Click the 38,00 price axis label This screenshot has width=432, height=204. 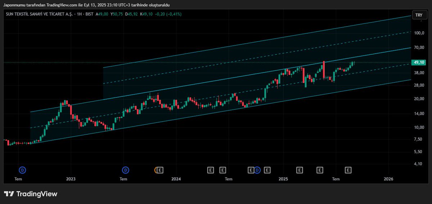419,73
